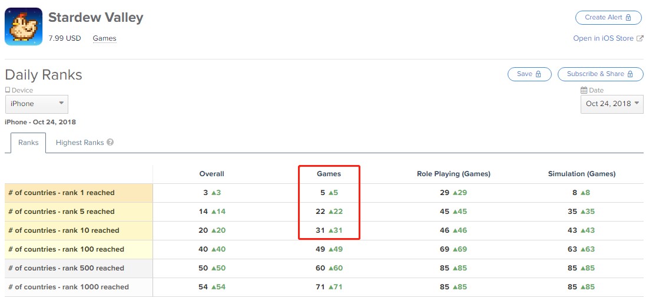The image size is (646, 297).
Task: Open the iPhone device dropdown
Action: click(x=37, y=104)
